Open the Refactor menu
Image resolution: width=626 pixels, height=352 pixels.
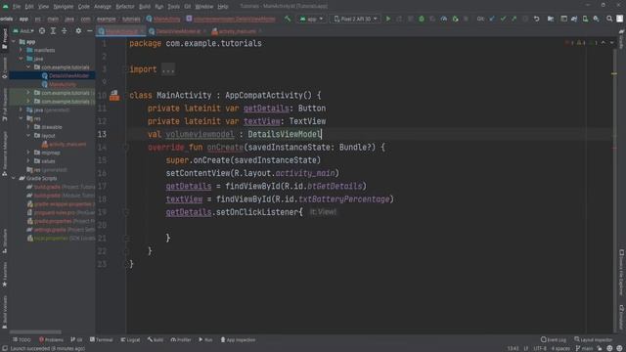point(125,7)
